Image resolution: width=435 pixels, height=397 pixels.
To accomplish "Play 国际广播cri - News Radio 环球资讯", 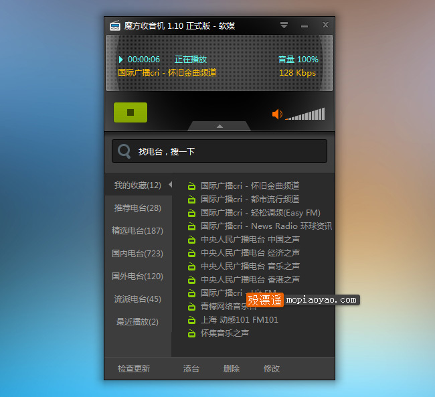I will click(266, 226).
